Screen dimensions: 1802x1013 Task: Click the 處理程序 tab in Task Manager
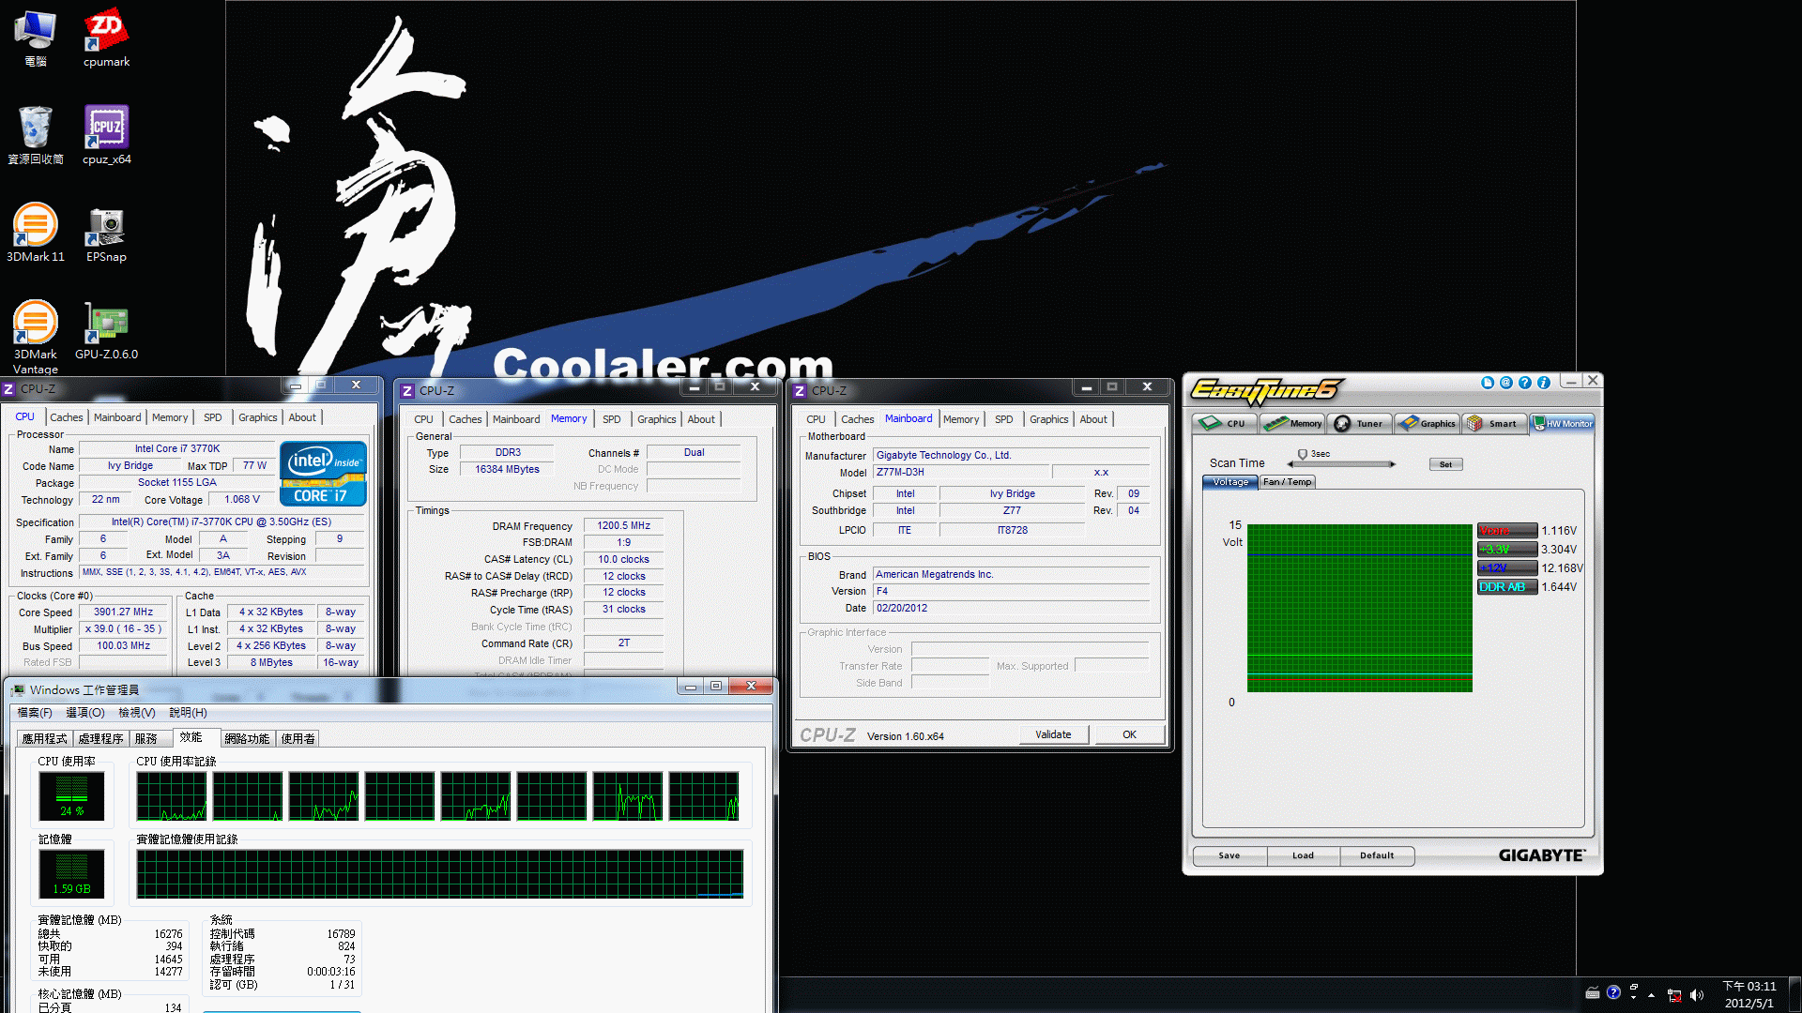99,738
